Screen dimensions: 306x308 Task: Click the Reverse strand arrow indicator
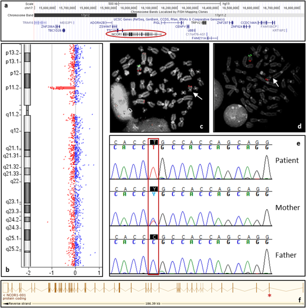coord(18,304)
